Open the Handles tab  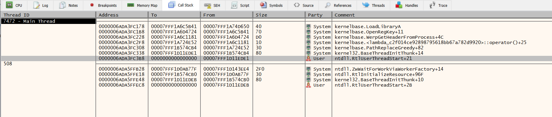(407, 5)
